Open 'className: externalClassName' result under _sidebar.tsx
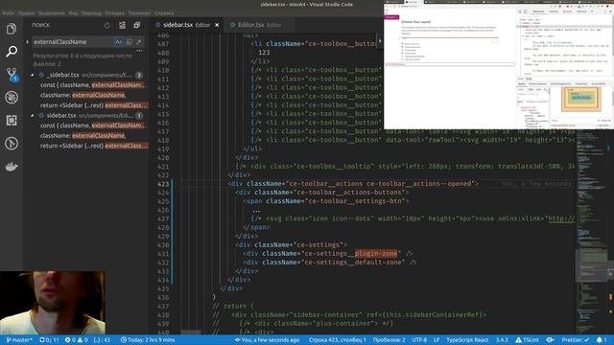The width and height of the screenshot is (614, 345). pos(83,95)
